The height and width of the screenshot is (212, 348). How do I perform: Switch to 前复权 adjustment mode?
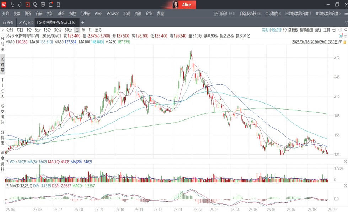(x=293, y=30)
